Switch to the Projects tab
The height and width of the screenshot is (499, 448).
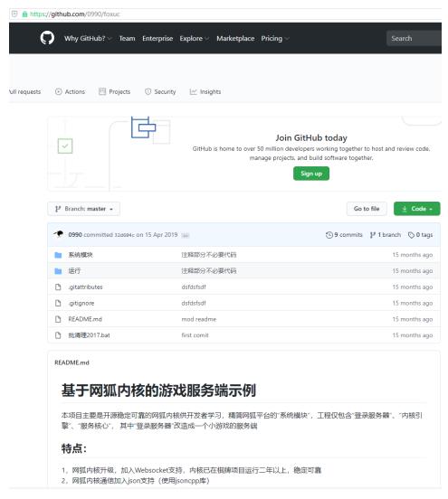(115, 91)
